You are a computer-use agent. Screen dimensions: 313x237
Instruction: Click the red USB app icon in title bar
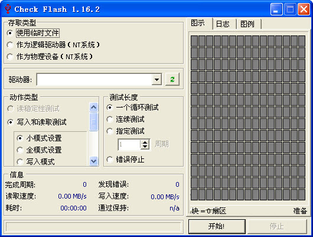[8, 9]
